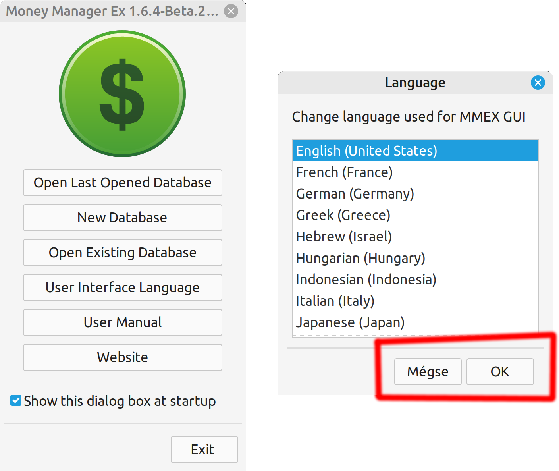Open Last Opened Database
Screen dimensions: 559x471
click(122, 183)
